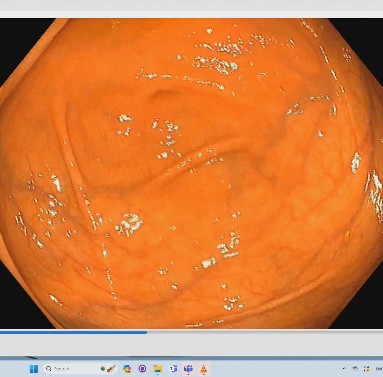Viewport: 383px width, 377px height.
Task: Switch to VLC media player in taskbar
Action: pos(203,369)
